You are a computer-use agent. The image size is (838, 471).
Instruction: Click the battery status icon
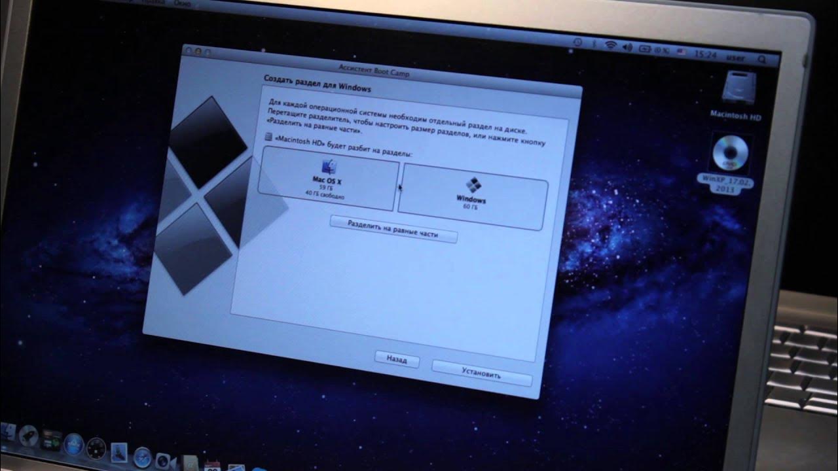[x=645, y=48]
